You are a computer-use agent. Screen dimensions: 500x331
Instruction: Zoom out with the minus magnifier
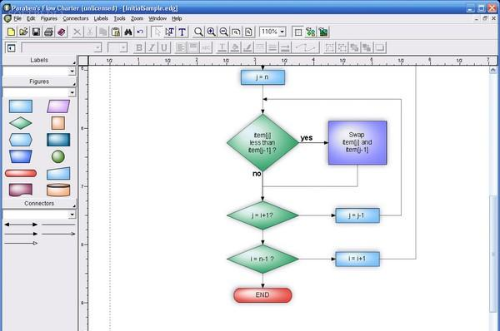(223, 32)
